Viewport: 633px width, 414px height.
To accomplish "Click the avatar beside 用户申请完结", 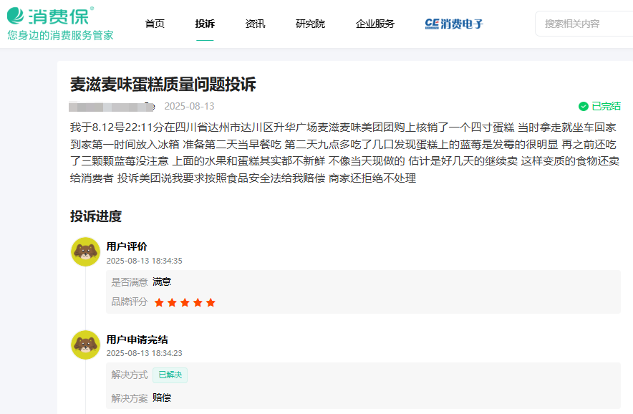I will 86,345.
